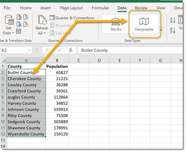The image size is (186, 152).
Task: Click the cell with value 21225
Action: [57, 79]
